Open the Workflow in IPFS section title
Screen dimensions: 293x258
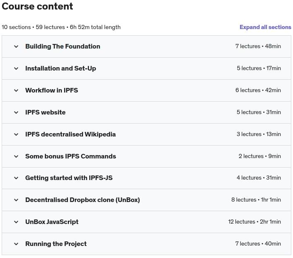pos(52,90)
